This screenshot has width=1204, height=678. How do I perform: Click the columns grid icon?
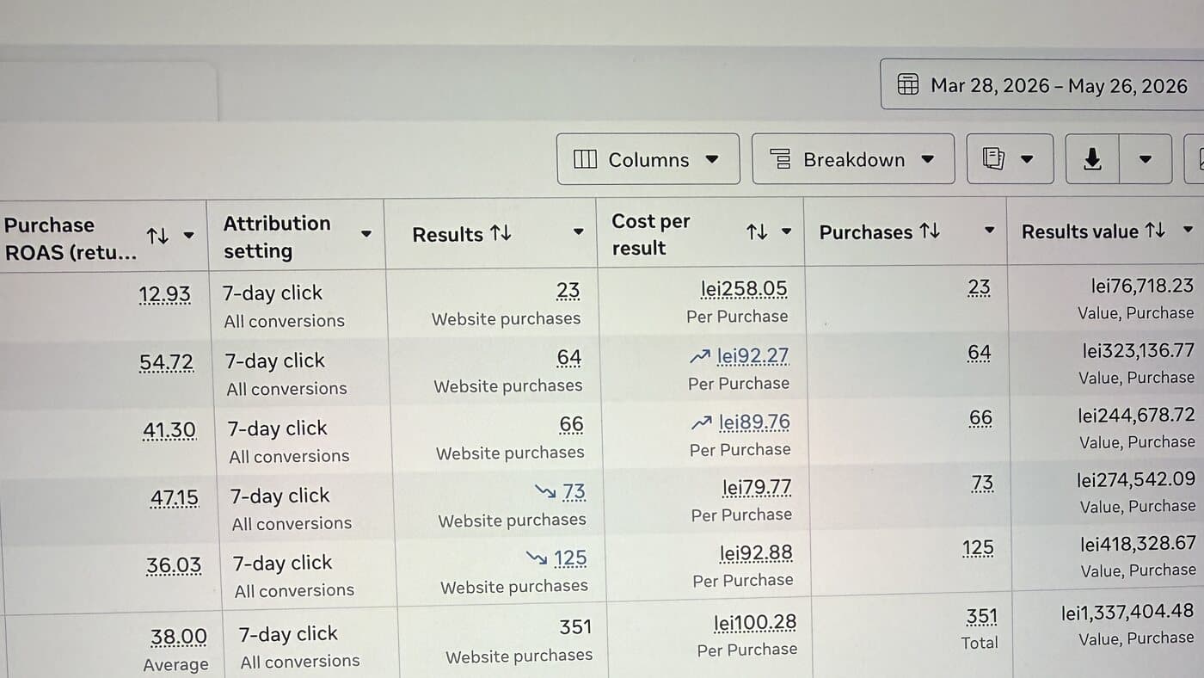[585, 159]
